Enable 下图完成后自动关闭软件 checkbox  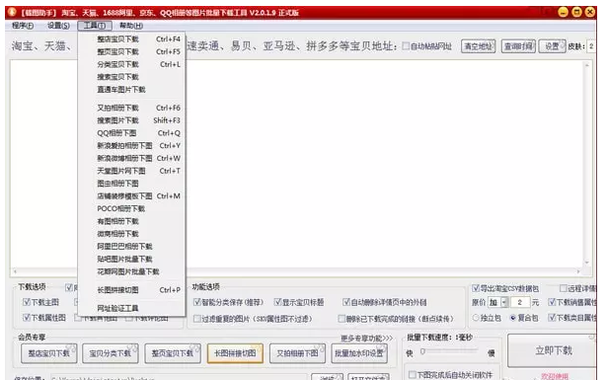tap(413, 375)
